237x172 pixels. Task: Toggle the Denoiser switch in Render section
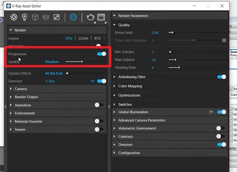[x=102, y=81]
